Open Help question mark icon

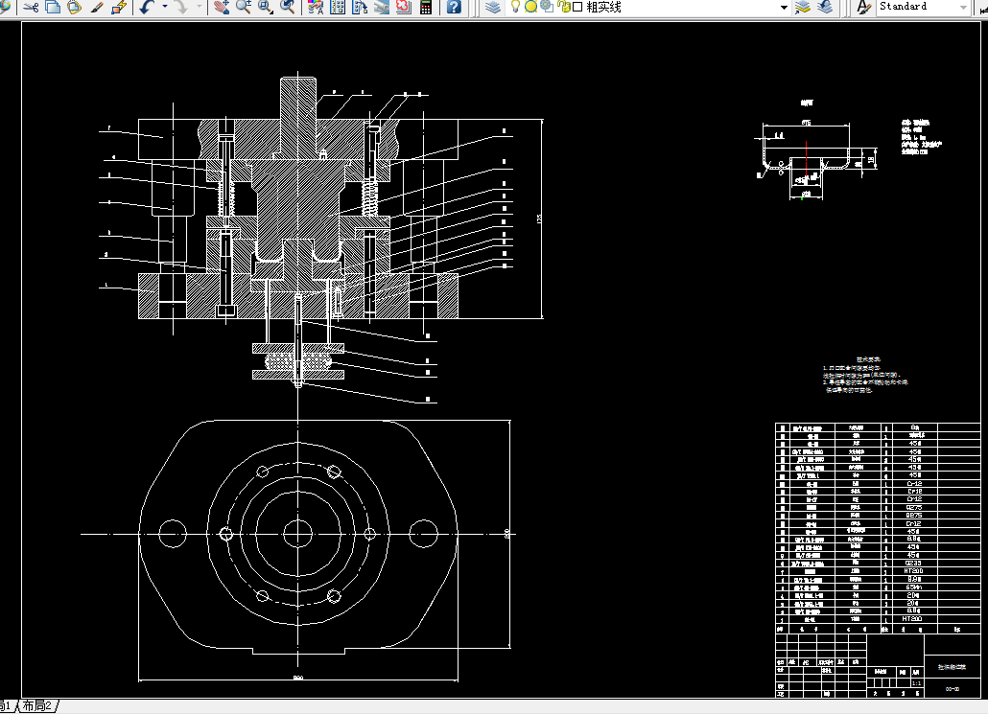pos(454,7)
